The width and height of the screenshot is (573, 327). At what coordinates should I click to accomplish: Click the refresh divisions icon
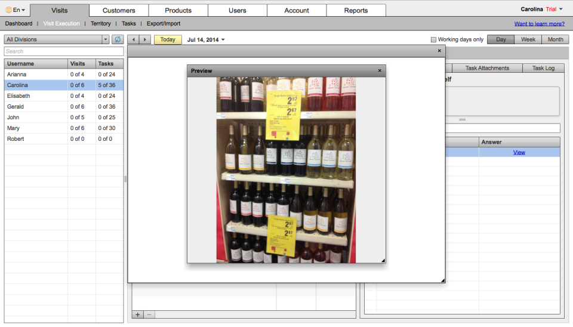118,39
